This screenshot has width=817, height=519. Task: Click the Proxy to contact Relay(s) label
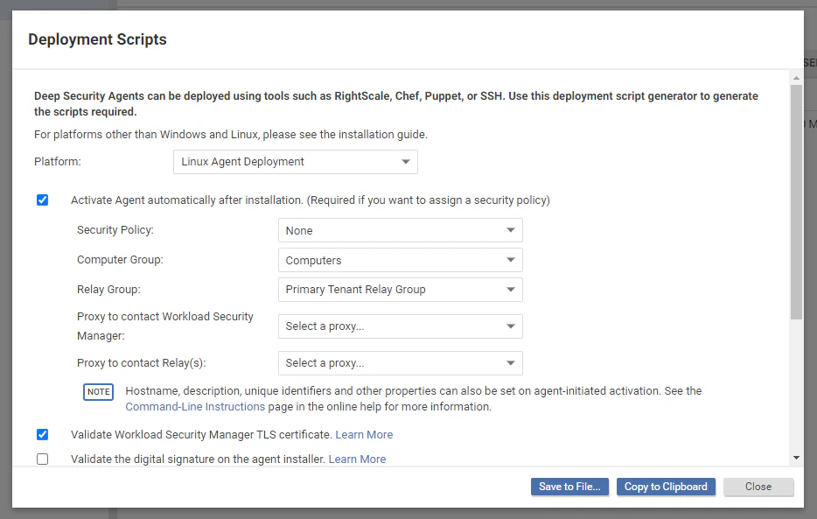[141, 362]
